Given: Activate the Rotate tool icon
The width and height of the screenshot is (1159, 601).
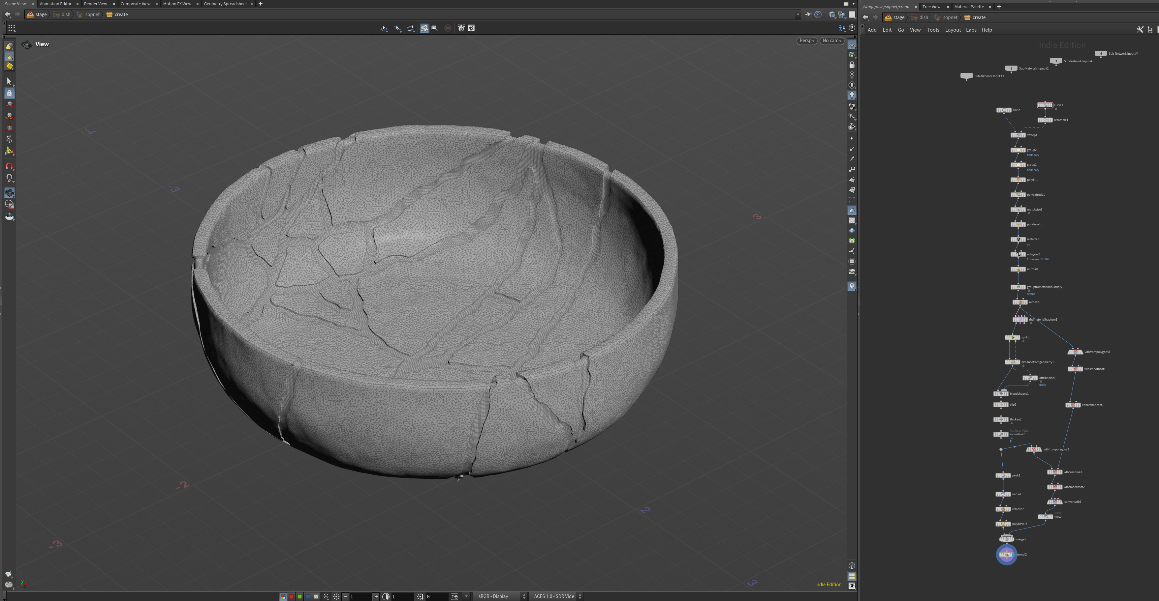Looking at the screenshot, I should [x=9, y=116].
